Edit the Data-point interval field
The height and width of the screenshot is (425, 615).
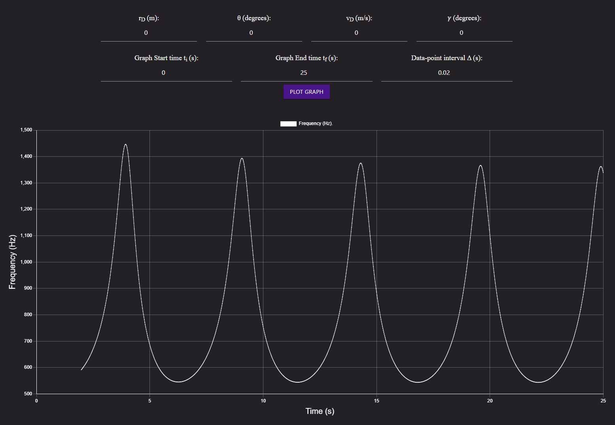tap(447, 73)
